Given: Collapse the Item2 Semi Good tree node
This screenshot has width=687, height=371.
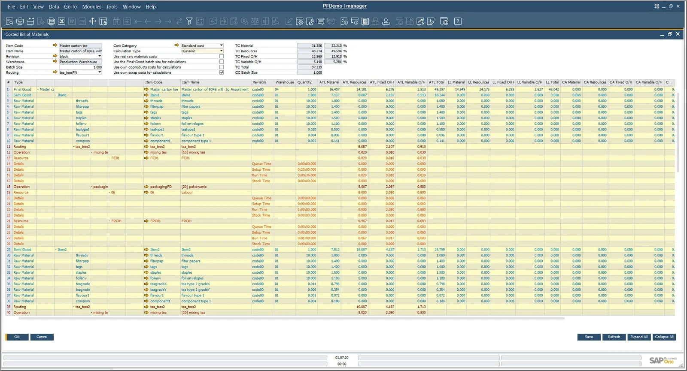Looking at the screenshot, I should (57, 250).
